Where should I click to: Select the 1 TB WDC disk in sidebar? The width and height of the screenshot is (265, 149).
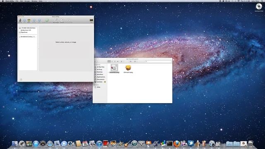click(x=28, y=28)
